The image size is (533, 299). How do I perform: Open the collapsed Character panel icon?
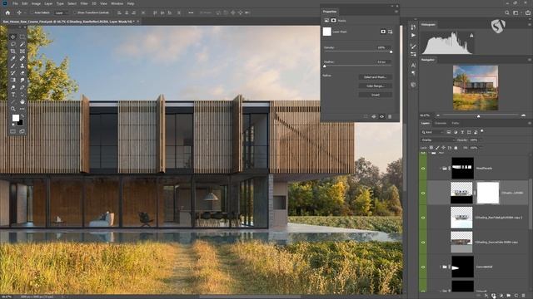[413, 65]
